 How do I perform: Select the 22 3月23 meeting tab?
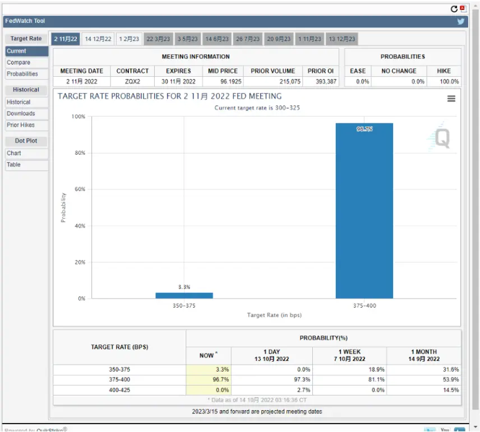158,39
